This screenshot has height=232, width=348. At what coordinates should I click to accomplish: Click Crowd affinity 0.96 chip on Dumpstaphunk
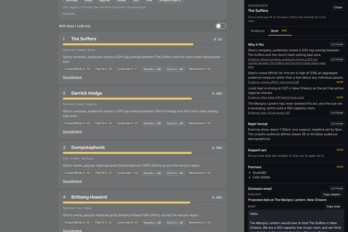pyautogui.click(x=77, y=173)
